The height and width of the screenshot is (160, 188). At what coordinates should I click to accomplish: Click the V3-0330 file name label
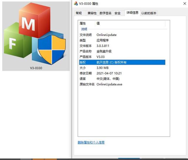[36, 68]
